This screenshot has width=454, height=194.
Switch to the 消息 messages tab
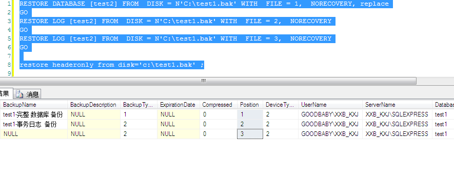tap(28, 94)
